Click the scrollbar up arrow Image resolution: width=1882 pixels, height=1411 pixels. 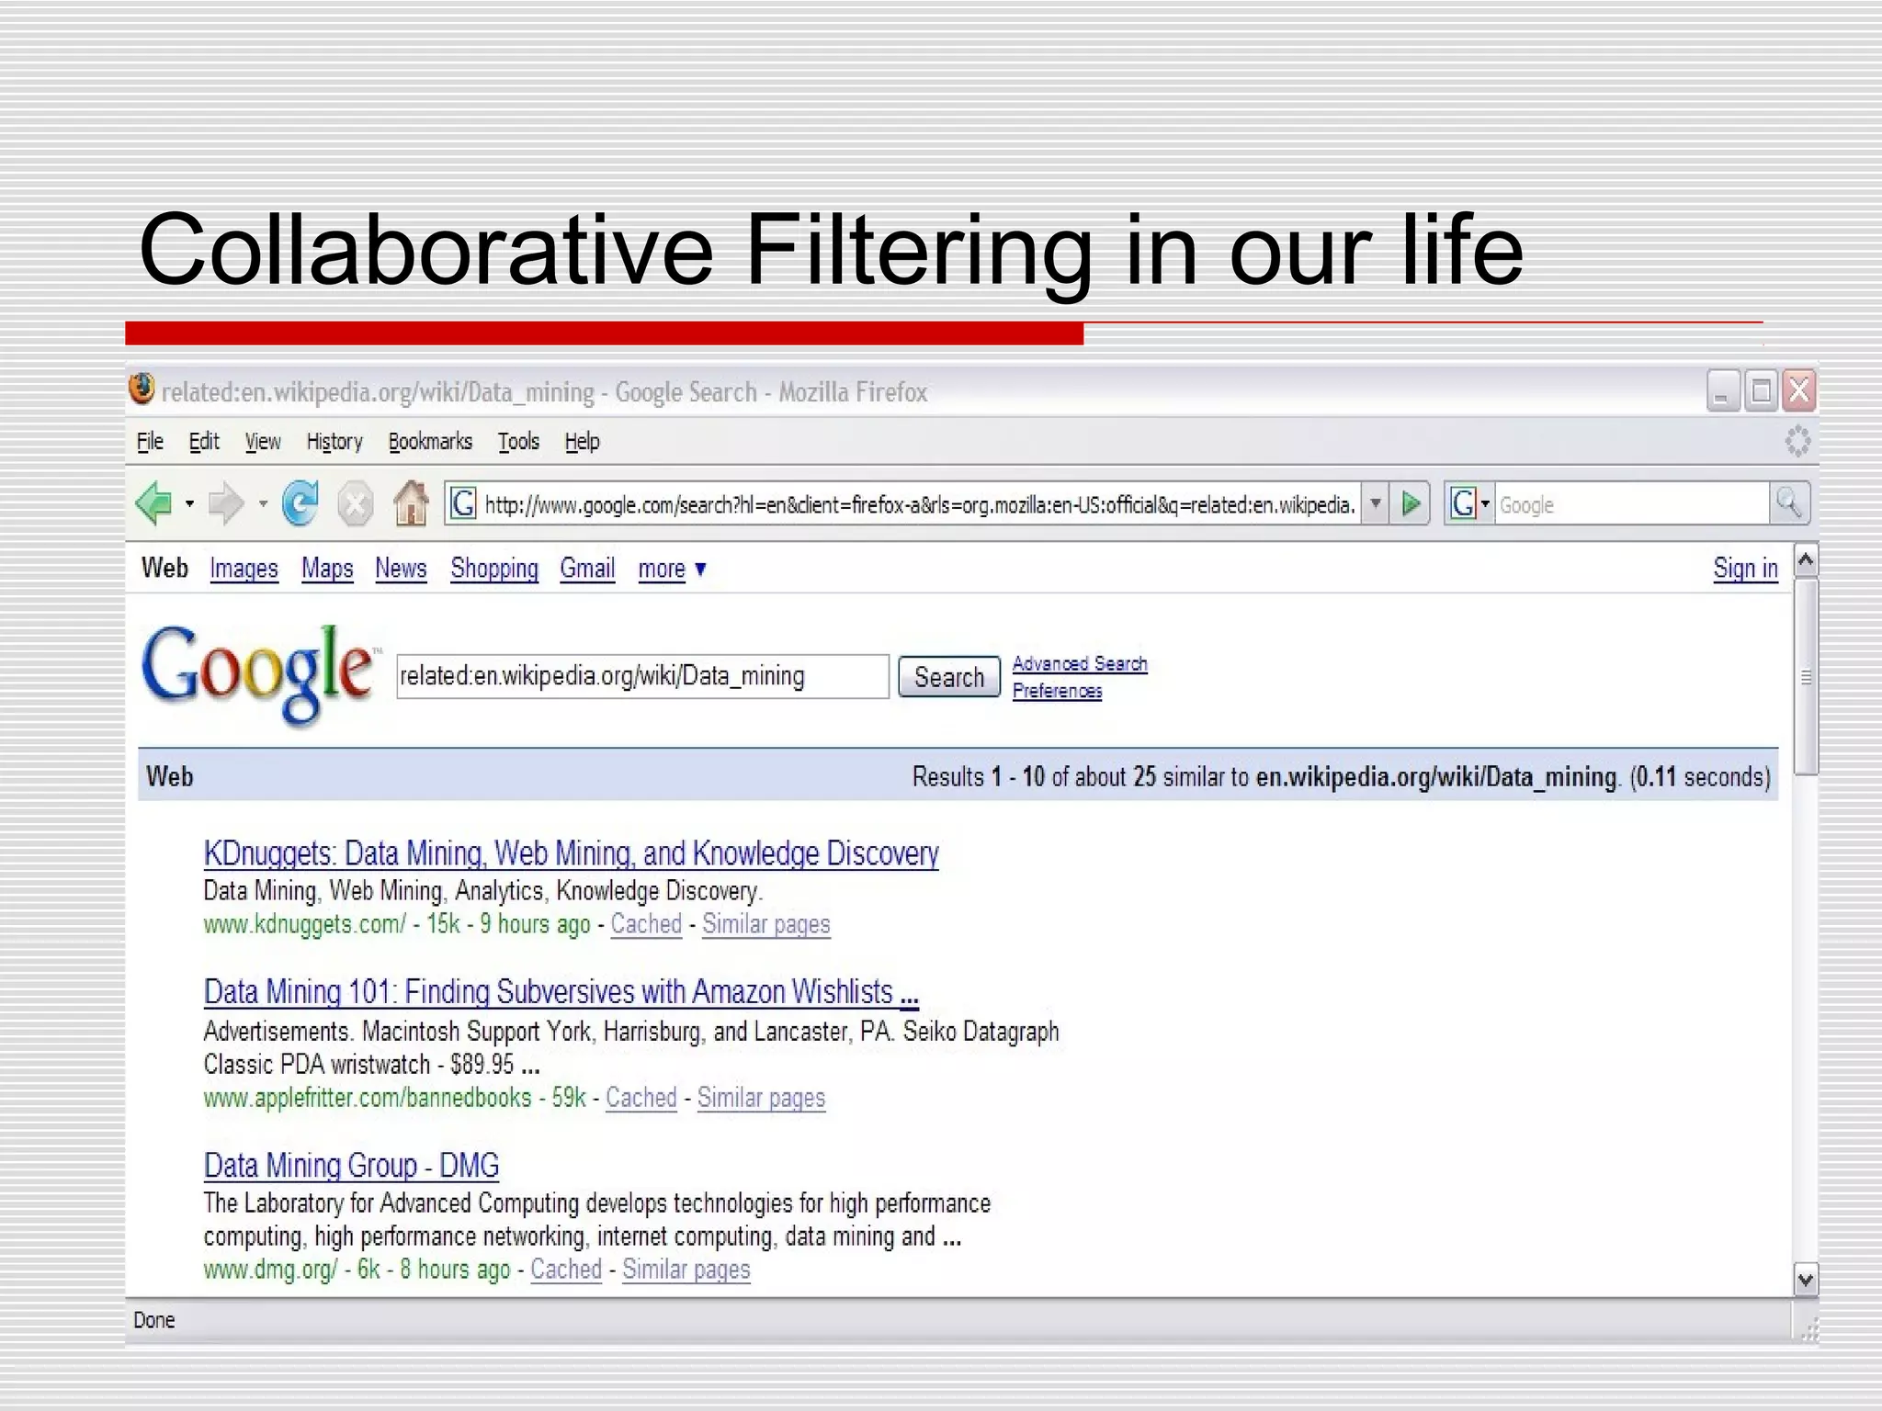coord(1806,559)
